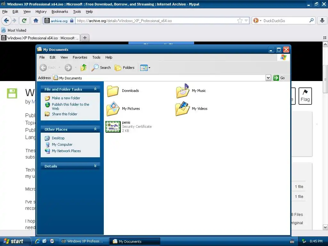Viewport: 328px width, 246px height.
Task: Click the DuckDuckGo search magnifier
Action: click(x=311, y=20)
